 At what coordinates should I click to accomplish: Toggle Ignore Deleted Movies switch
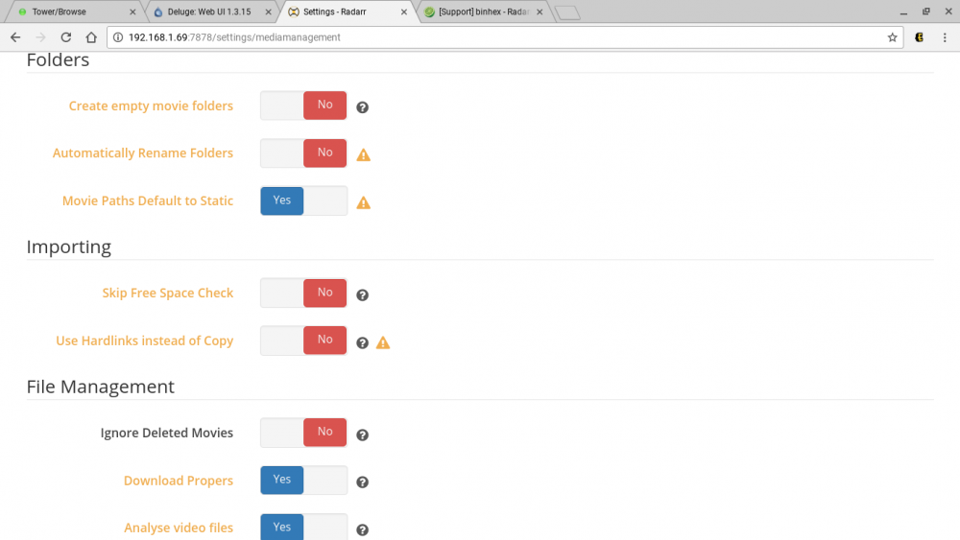tap(303, 433)
